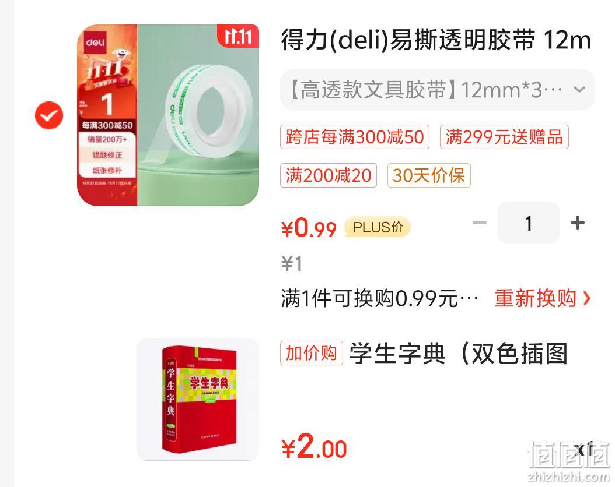Tap the 重新换购 link

pos(535,298)
